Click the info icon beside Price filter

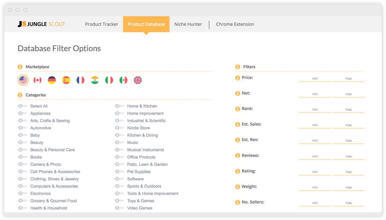pyautogui.click(x=238, y=78)
